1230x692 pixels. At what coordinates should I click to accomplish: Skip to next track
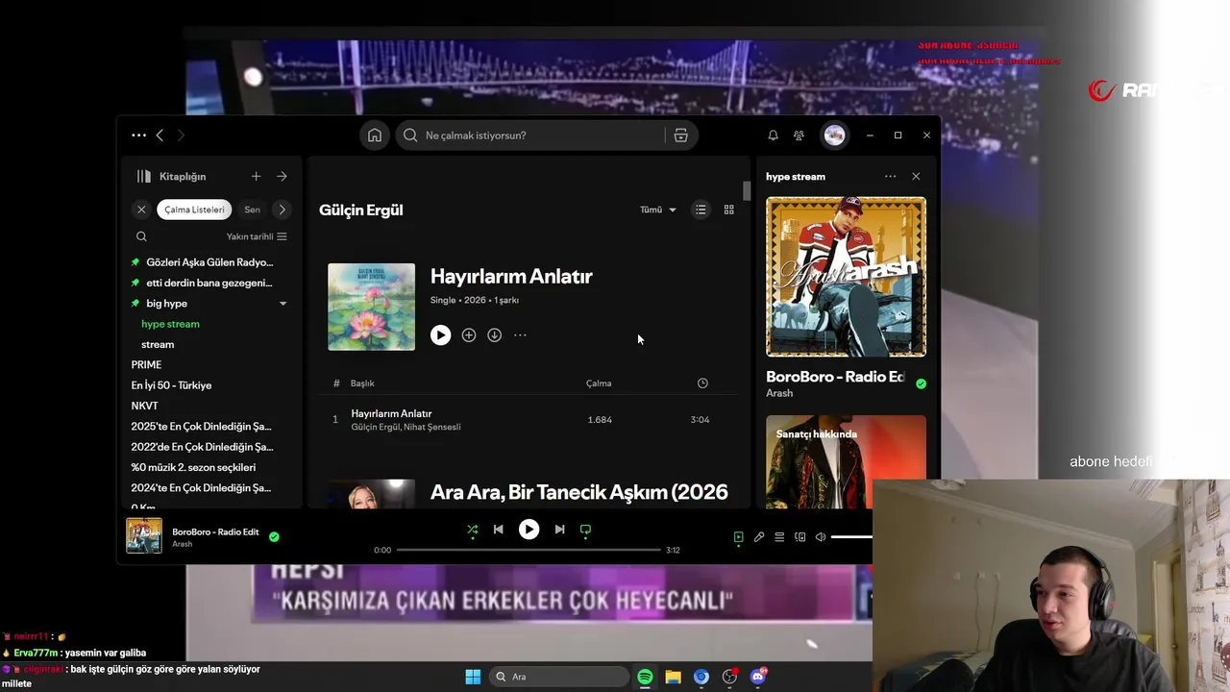[559, 530]
